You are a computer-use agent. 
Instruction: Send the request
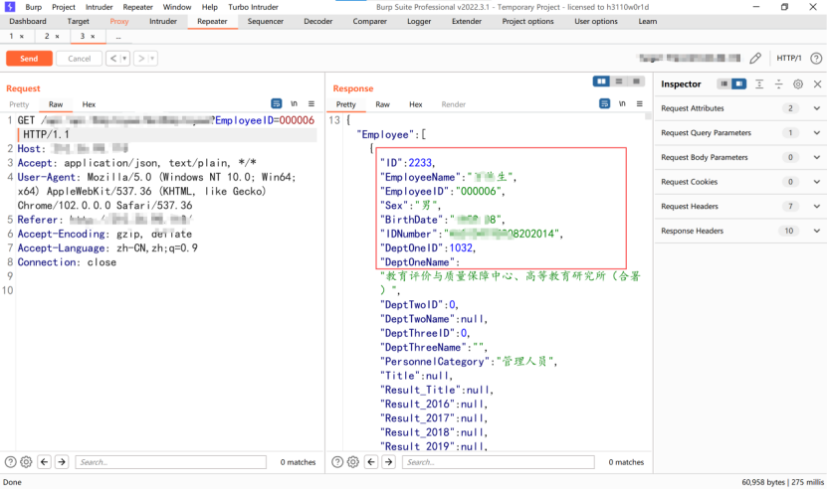pos(29,59)
